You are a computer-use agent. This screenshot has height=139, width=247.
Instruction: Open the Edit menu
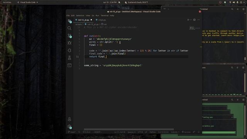[x=73, y=15]
